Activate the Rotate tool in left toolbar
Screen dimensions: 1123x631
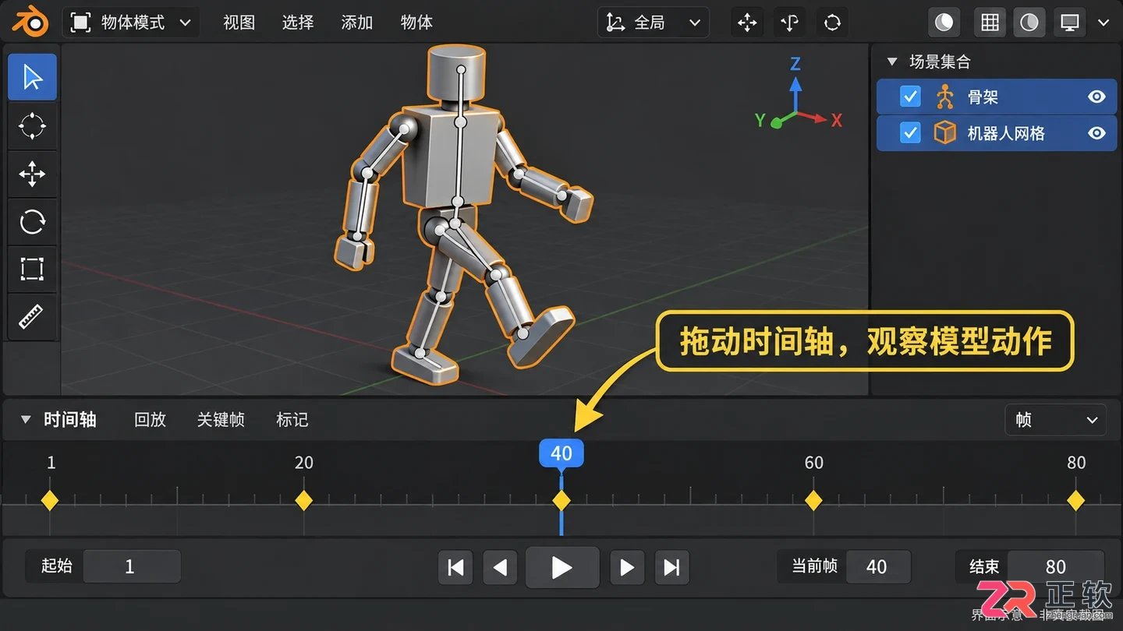[x=32, y=222]
